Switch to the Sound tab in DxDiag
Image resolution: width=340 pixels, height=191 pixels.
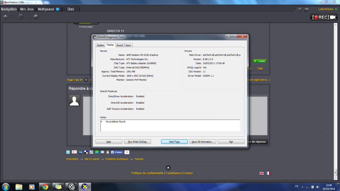tap(120, 45)
